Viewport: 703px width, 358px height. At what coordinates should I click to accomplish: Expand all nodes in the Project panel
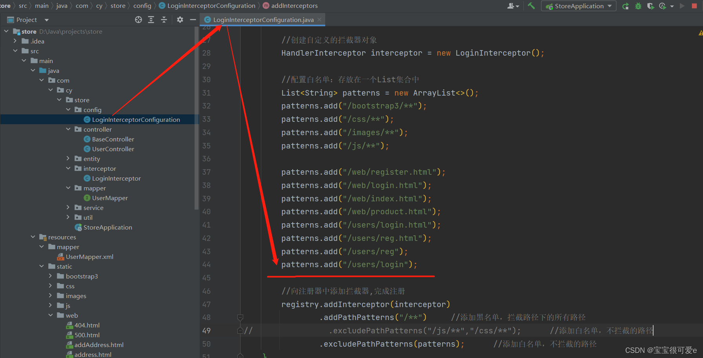pyautogui.click(x=151, y=20)
